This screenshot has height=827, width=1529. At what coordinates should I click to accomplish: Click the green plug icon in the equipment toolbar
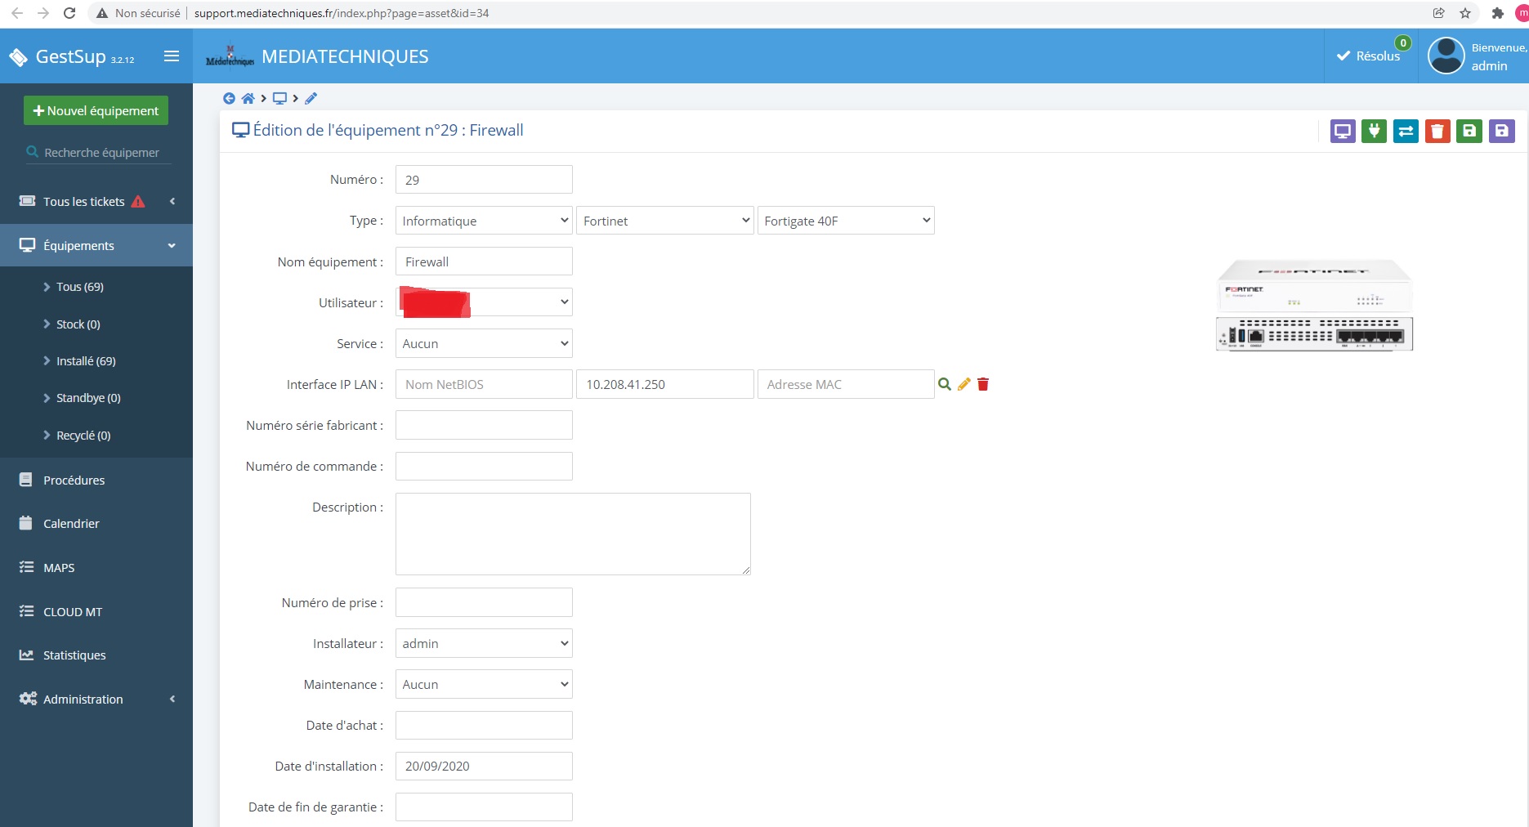(x=1374, y=131)
